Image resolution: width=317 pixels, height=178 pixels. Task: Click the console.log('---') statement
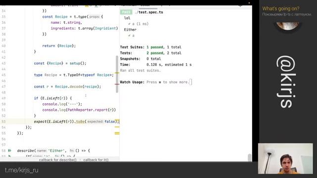(x=62, y=104)
